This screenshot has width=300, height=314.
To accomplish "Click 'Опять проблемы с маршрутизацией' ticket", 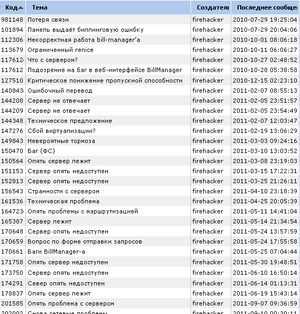I will (150, 211).
